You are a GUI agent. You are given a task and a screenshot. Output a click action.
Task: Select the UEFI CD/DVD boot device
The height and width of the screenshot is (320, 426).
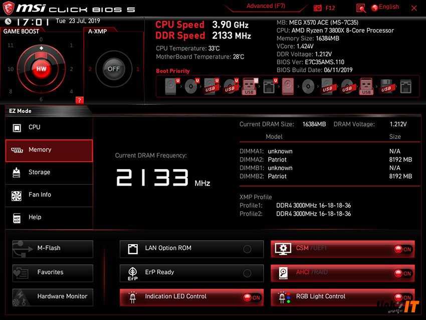click(x=192, y=86)
